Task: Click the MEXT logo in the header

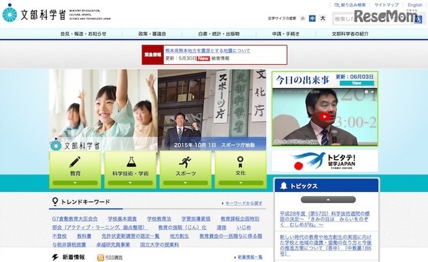Action: (x=56, y=13)
